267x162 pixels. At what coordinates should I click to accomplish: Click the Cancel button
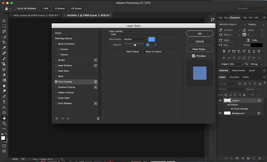[199, 41]
